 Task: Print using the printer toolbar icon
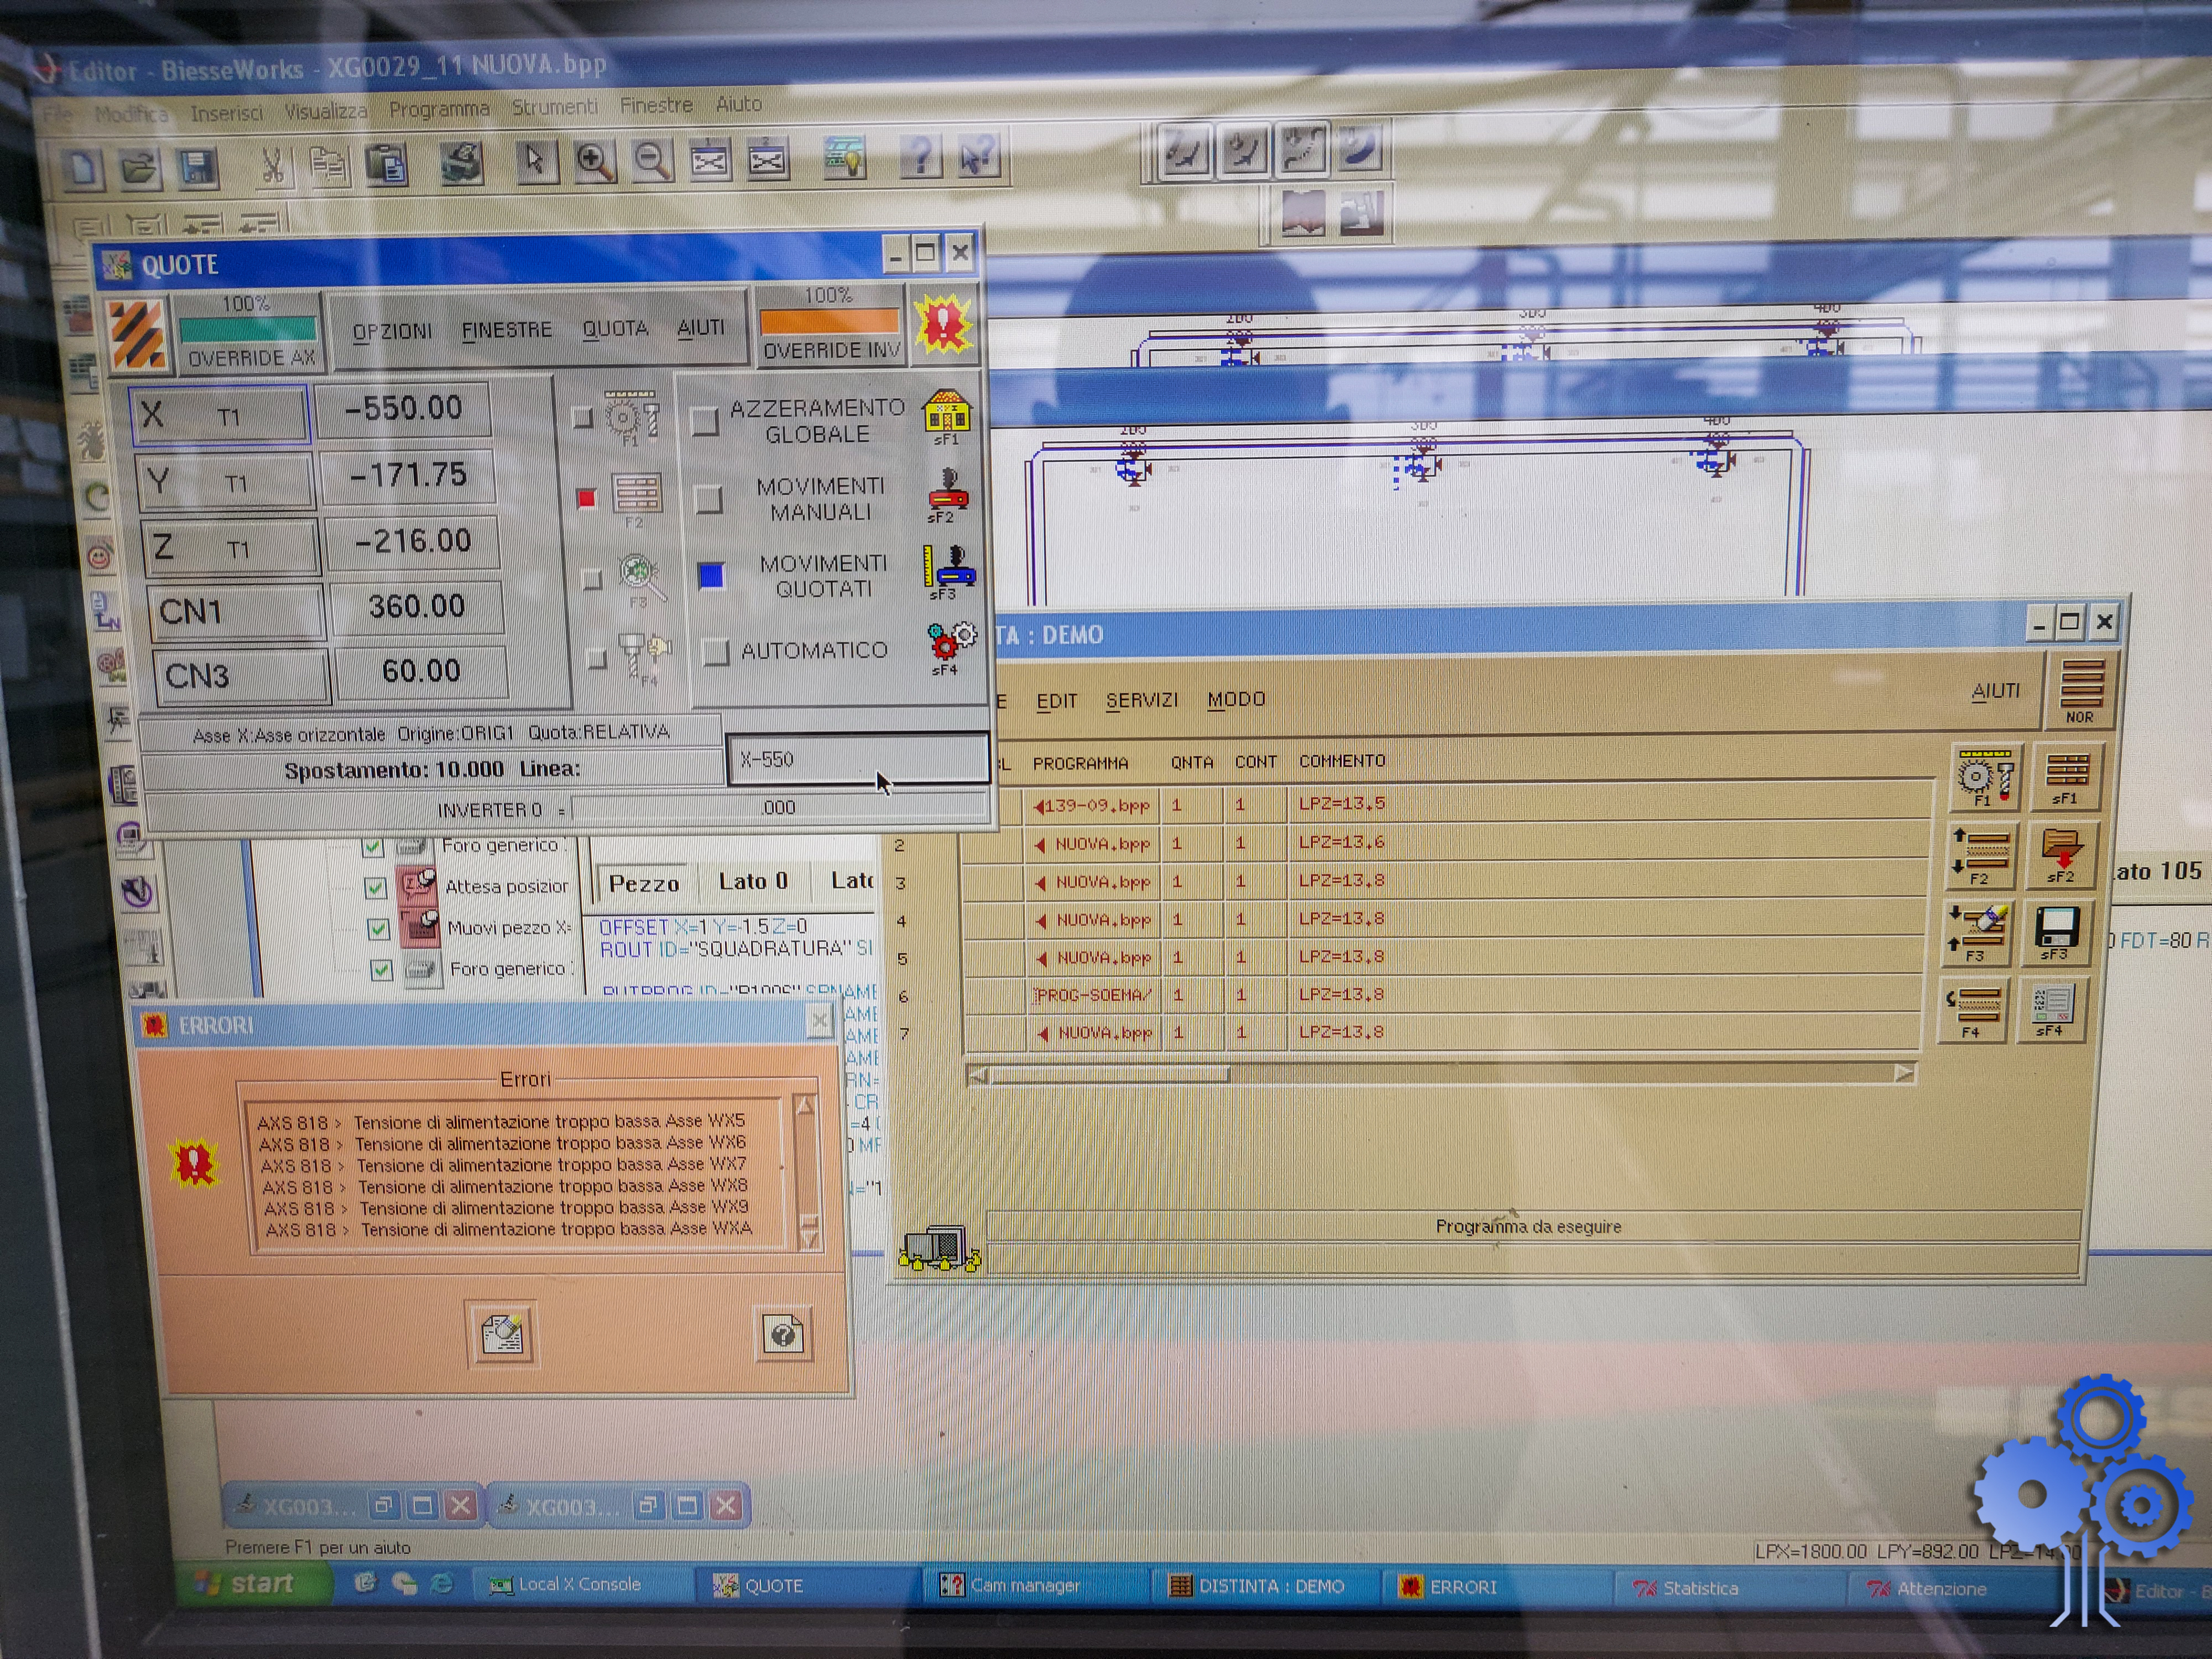point(462,163)
